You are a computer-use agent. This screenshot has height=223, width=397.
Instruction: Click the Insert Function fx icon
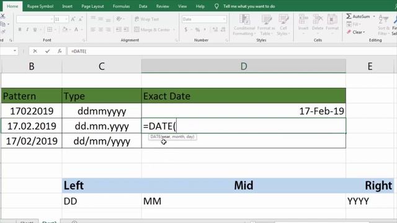[x=60, y=51]
